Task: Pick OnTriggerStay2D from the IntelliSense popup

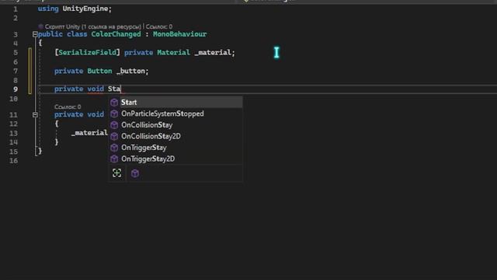Action: pyautogui.click(x=176, y=159)
